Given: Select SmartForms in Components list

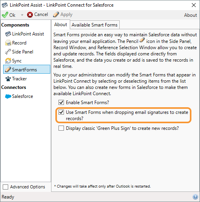Looking at the screenshot, I should 27,69.
